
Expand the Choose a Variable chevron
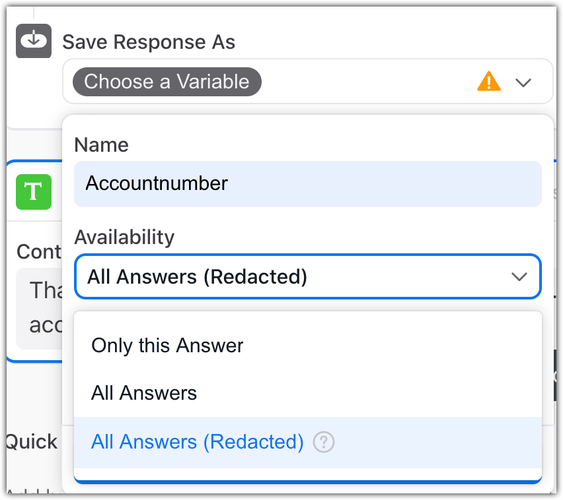point(523,82)
